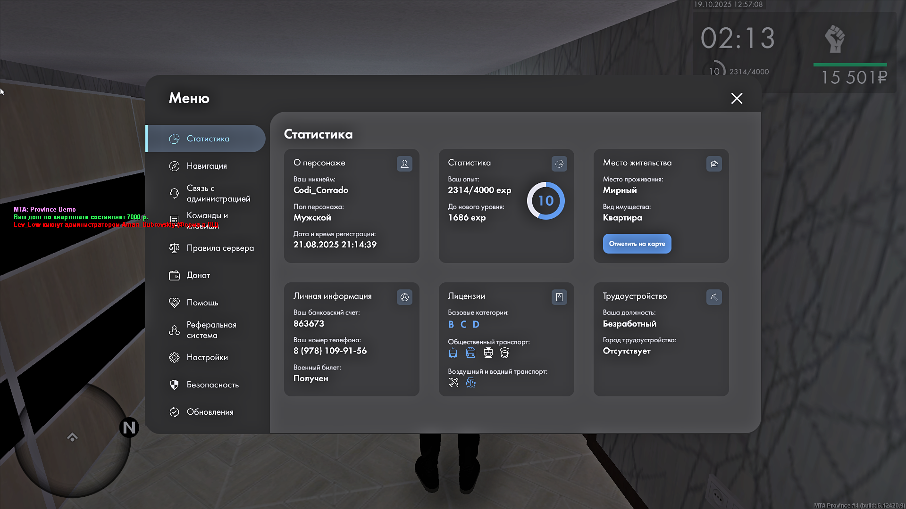Click the fist icon in the HUD
The height and width of the screenshot is (509, 906).
pyautogui.click(x=835, y=39)
